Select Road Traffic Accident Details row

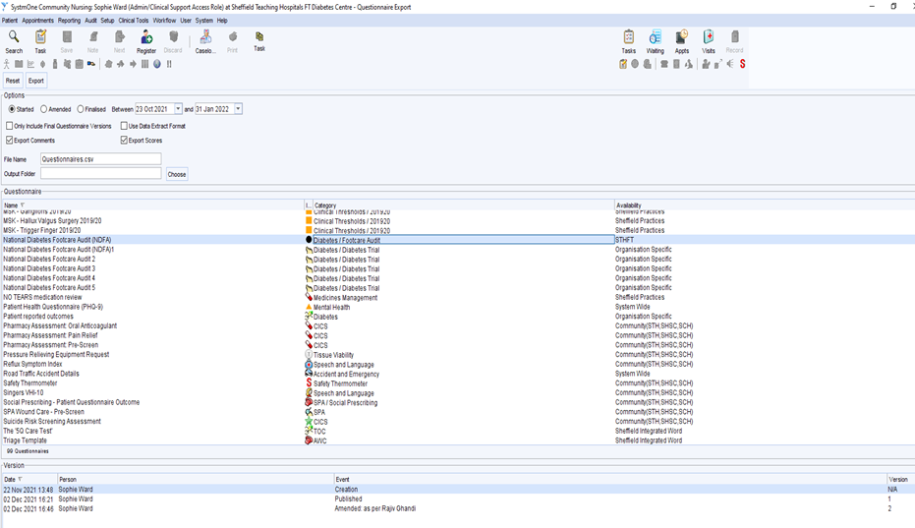click(x=458, y=374)
